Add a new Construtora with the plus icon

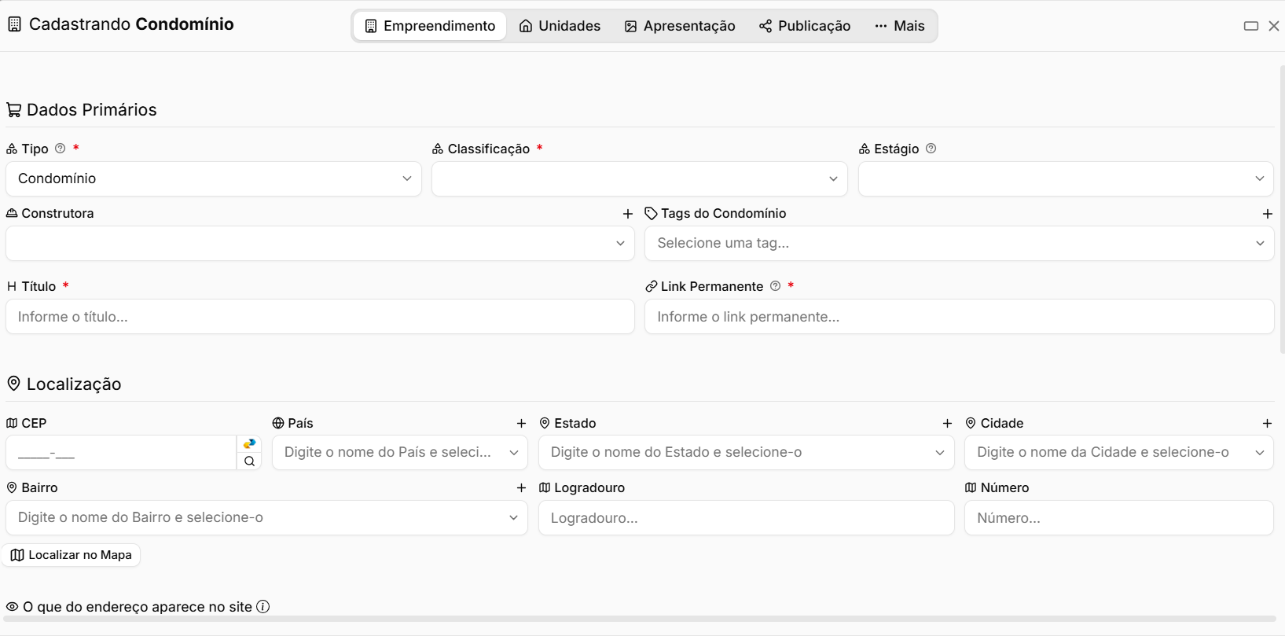(628, 214)
